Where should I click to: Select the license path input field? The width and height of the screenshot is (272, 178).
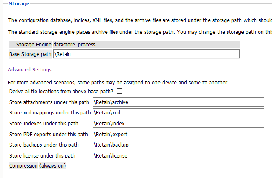point(178,155)
